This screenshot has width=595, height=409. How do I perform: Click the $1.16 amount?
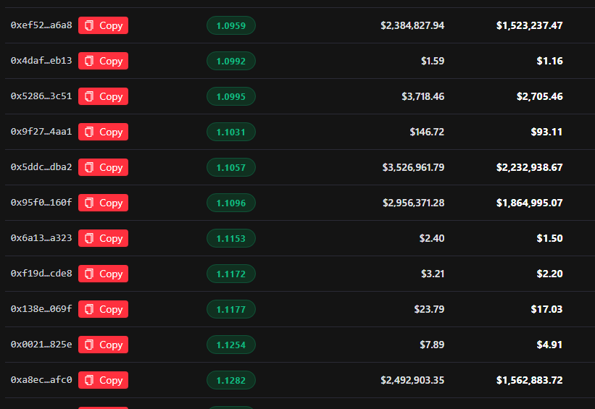(x=550, y=61)
